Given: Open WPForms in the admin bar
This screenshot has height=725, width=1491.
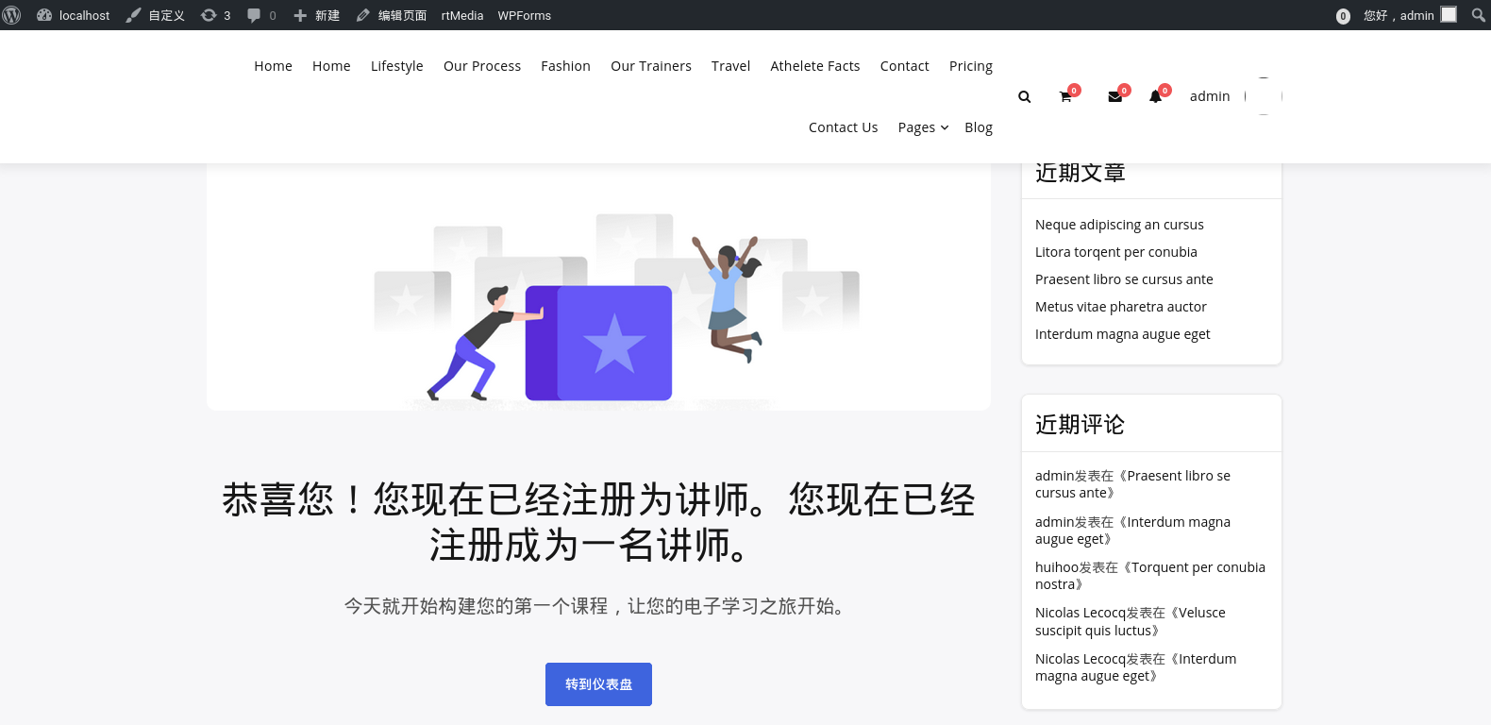Looking at the screenshot, I should [x=524, y=15].
